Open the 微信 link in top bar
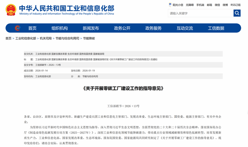 click(x=217, y=5)
